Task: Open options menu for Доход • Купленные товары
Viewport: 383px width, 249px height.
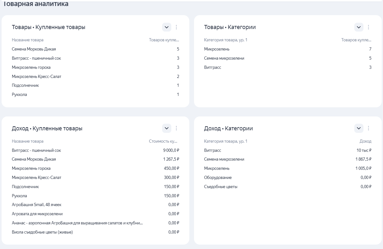Action: click(x=176, y=128)
